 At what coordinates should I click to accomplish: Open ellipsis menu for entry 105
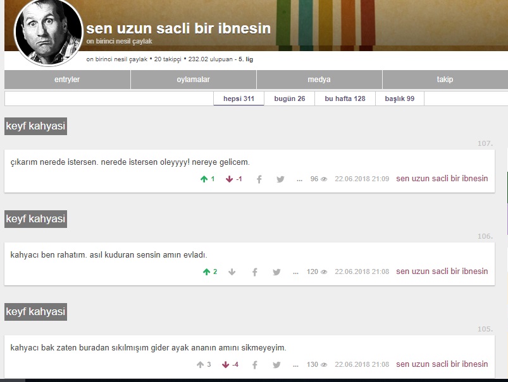click(295, 365)
